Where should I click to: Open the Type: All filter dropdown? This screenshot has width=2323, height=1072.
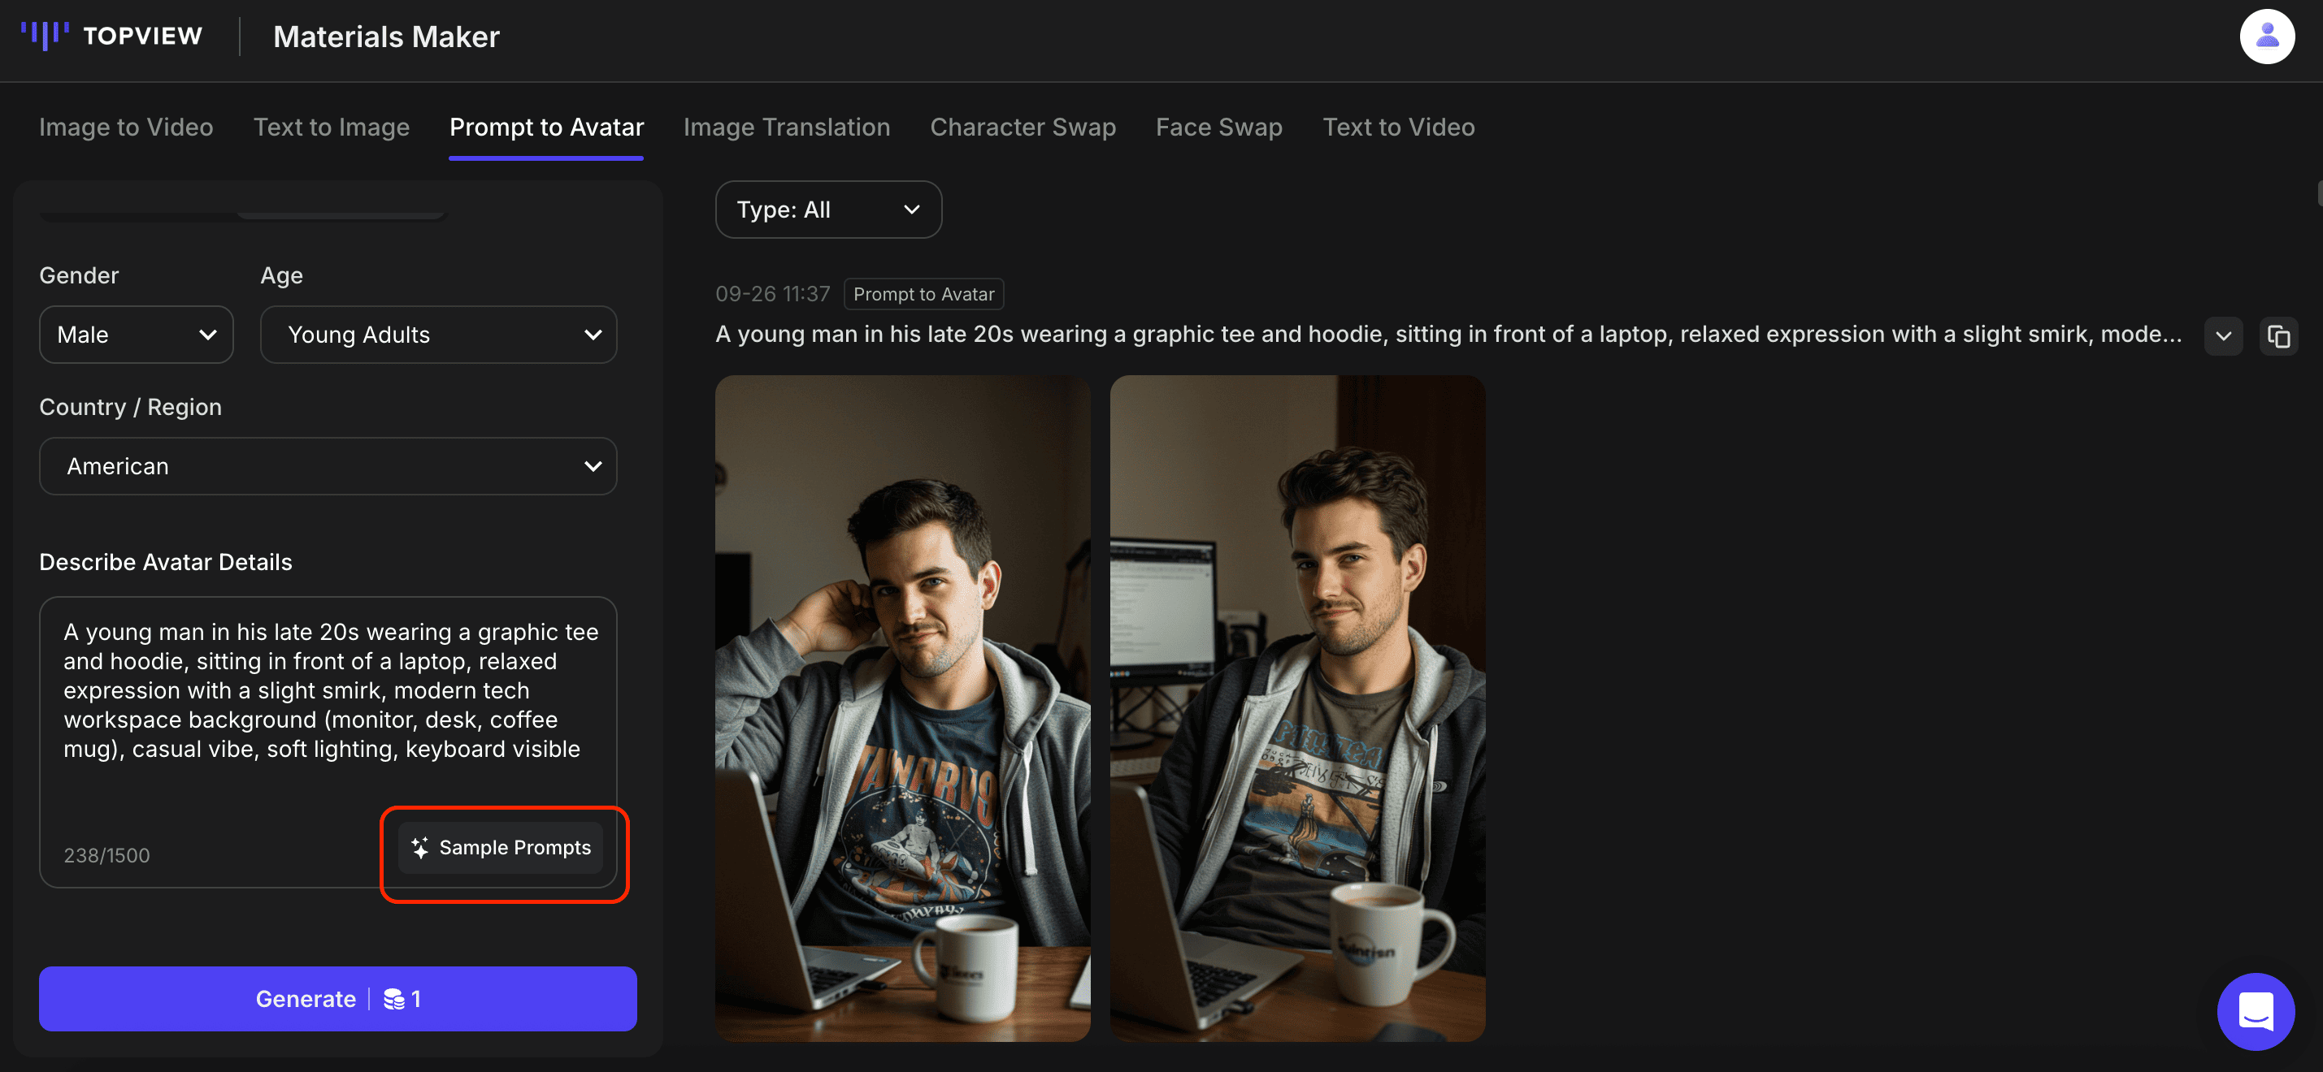click(827, 209)
